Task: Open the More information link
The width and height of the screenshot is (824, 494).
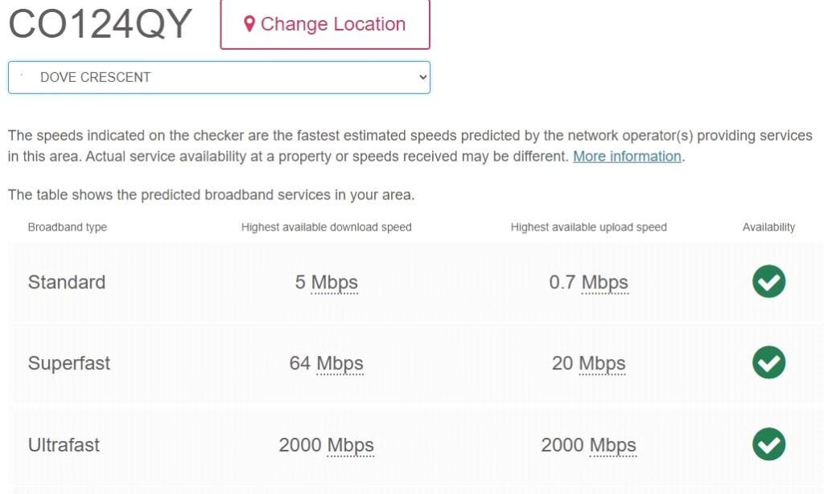Action: [627, 157]
